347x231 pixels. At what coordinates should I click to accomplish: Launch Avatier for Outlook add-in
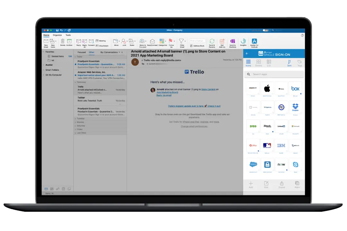[x=254, y=43]
